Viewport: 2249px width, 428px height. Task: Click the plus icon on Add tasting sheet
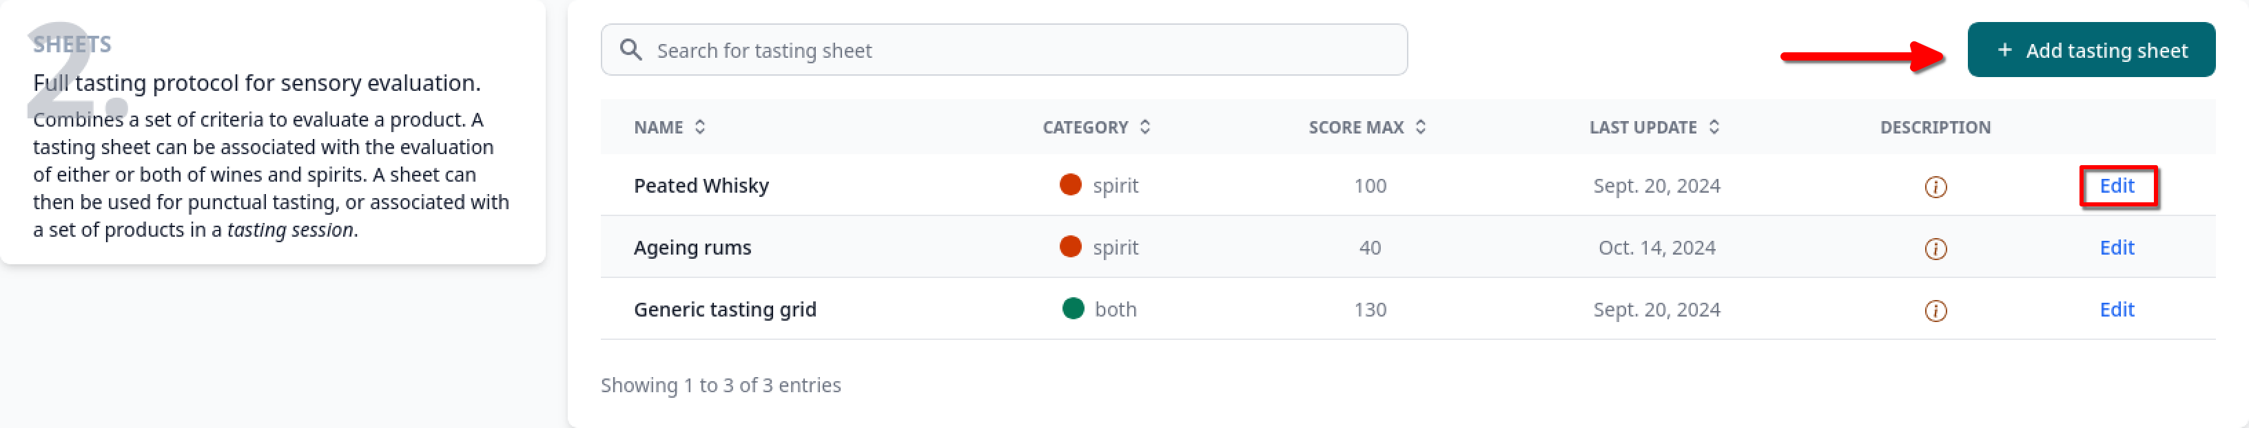(2004, 50)
